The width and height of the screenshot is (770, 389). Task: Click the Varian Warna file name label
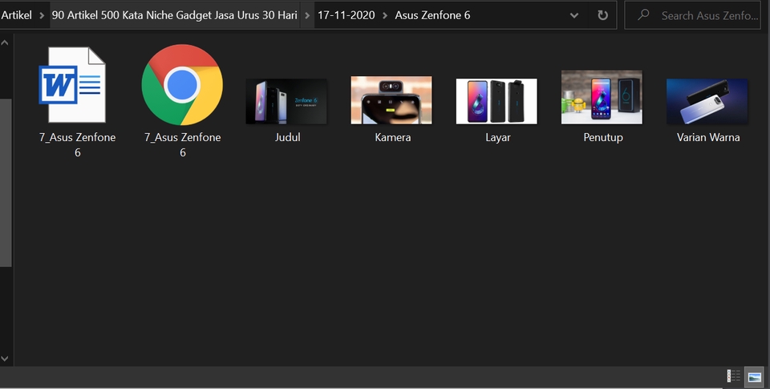pyautogui.click(x=708, y=137)
